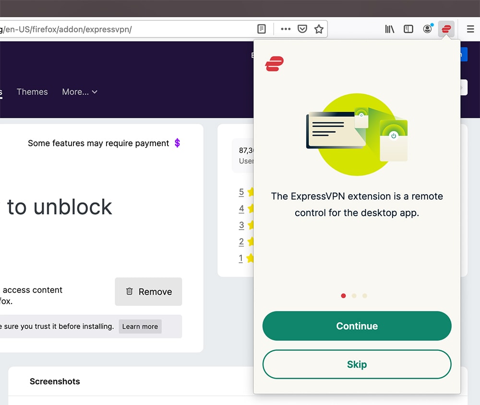Screen dimensions: 480x405
Task: Open the Themes navigation tab
Action: coord(32,92)
